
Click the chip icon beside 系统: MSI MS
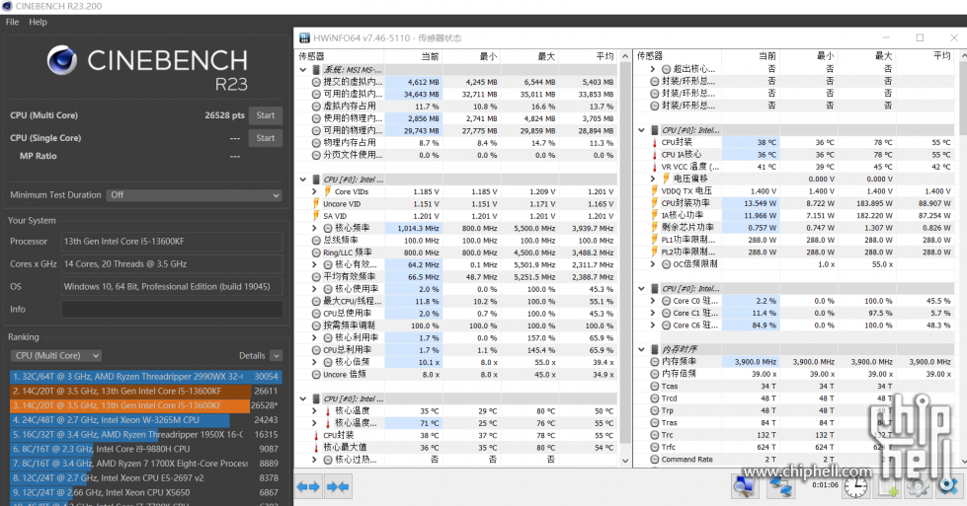(316, 70)
